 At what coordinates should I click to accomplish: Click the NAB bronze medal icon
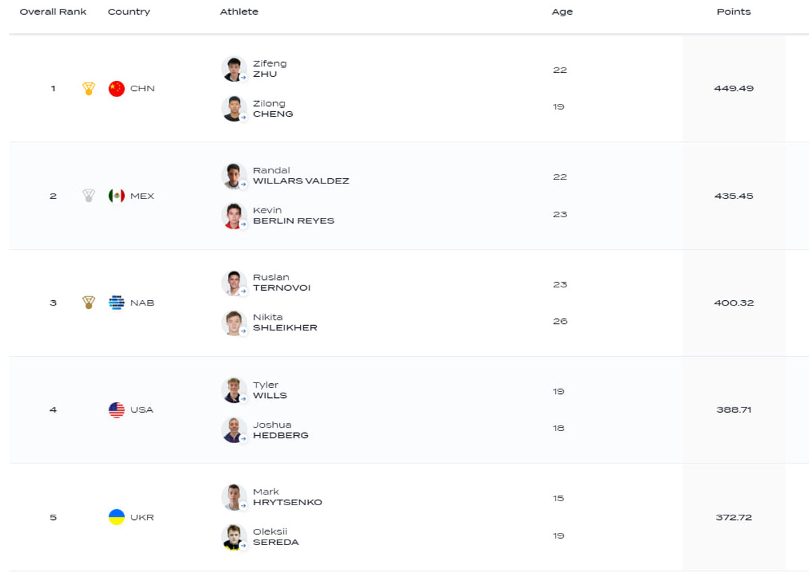pyautogui.click(x=88, y=303)
